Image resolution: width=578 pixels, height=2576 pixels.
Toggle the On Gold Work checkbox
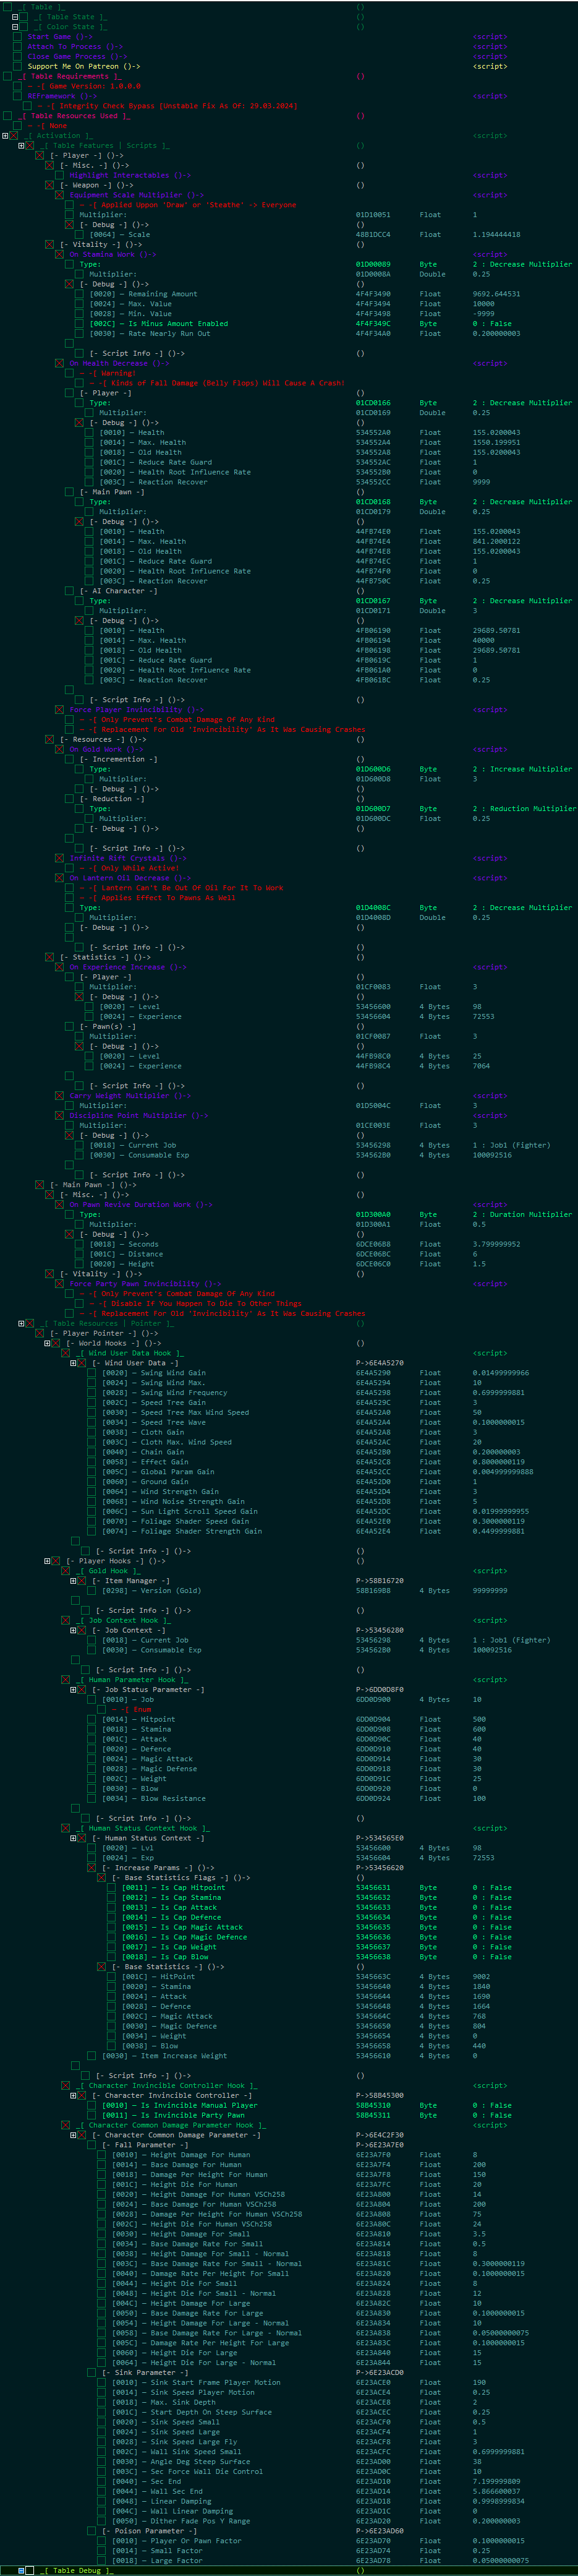pyautogui.click(x=59, y=749)
